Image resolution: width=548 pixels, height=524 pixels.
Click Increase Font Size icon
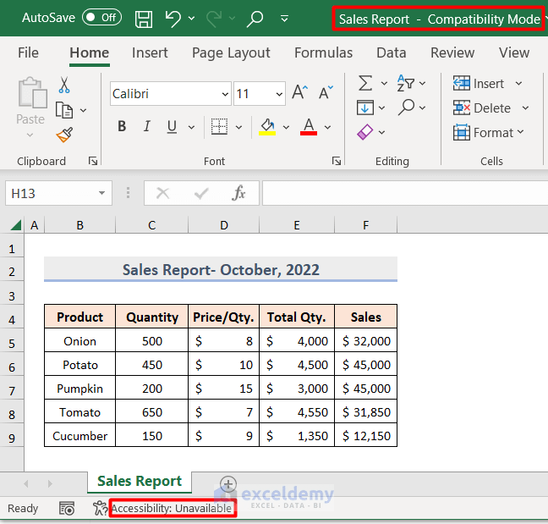coord(300,93)
